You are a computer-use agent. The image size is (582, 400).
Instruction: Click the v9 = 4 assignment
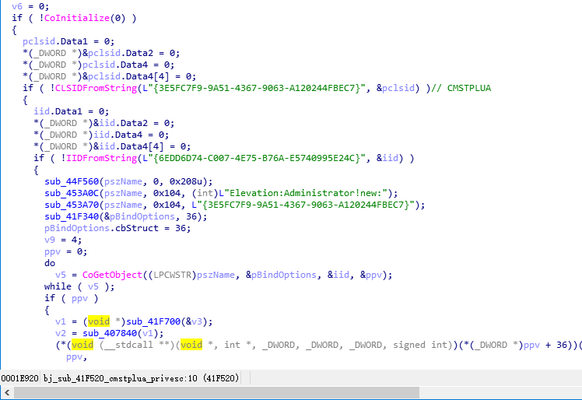coord(63,240)
